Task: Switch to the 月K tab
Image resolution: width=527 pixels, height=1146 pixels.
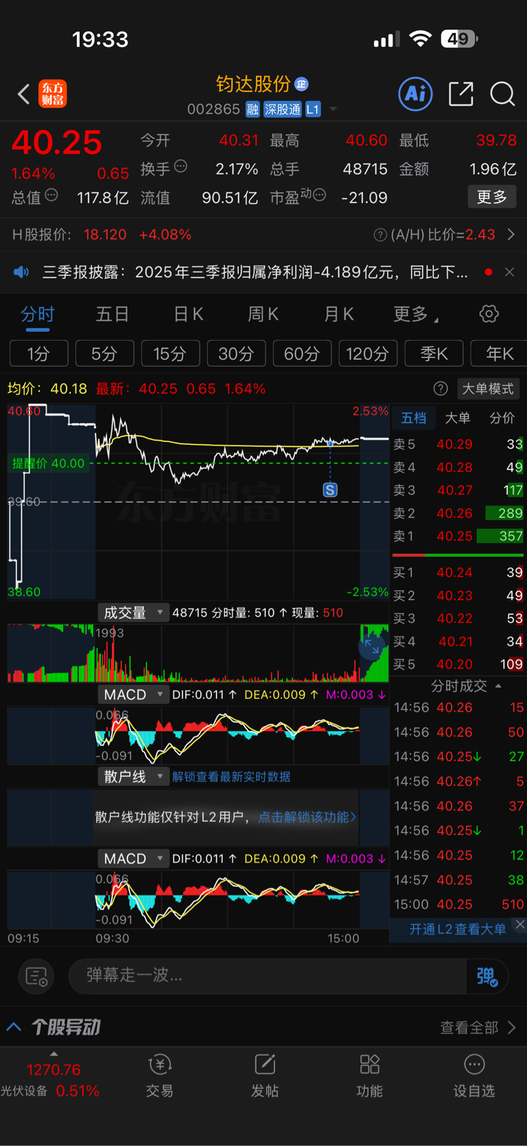Action: pos(338,314)
